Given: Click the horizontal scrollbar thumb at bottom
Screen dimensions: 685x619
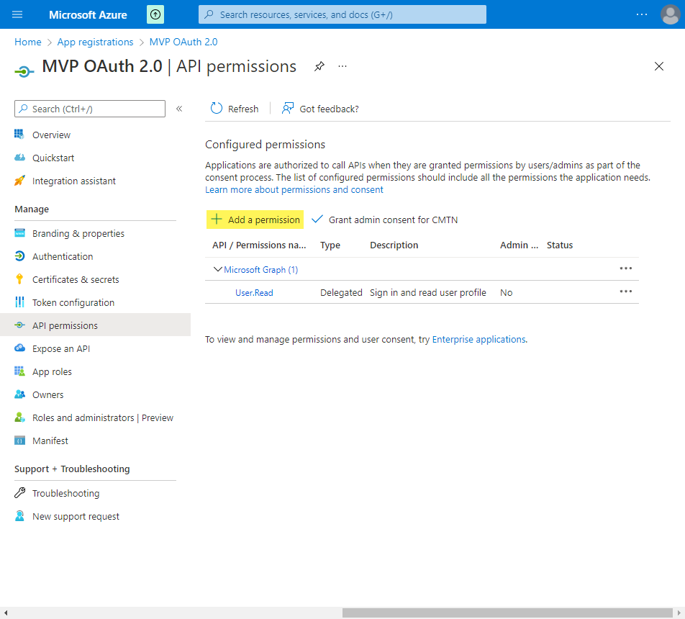Looking at the screenshot, I should pyautogui.click(x=507, y=613).
